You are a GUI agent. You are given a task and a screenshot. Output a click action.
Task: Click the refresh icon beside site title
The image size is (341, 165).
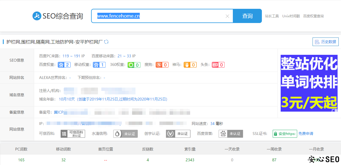[106, 42]
